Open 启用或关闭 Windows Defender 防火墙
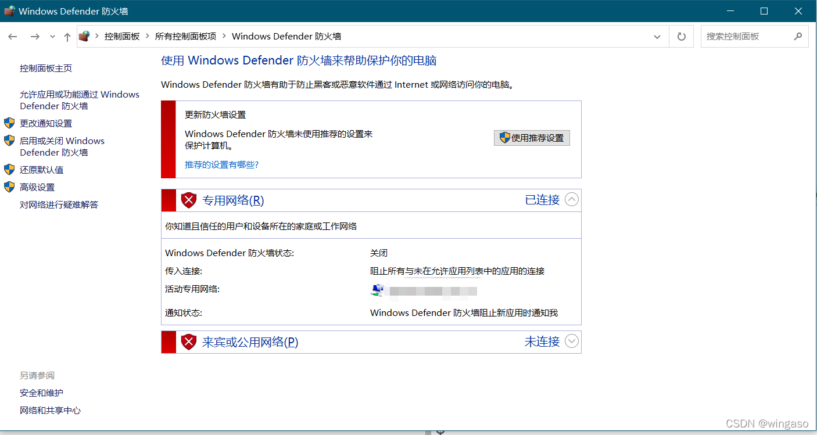 [62, 146]
